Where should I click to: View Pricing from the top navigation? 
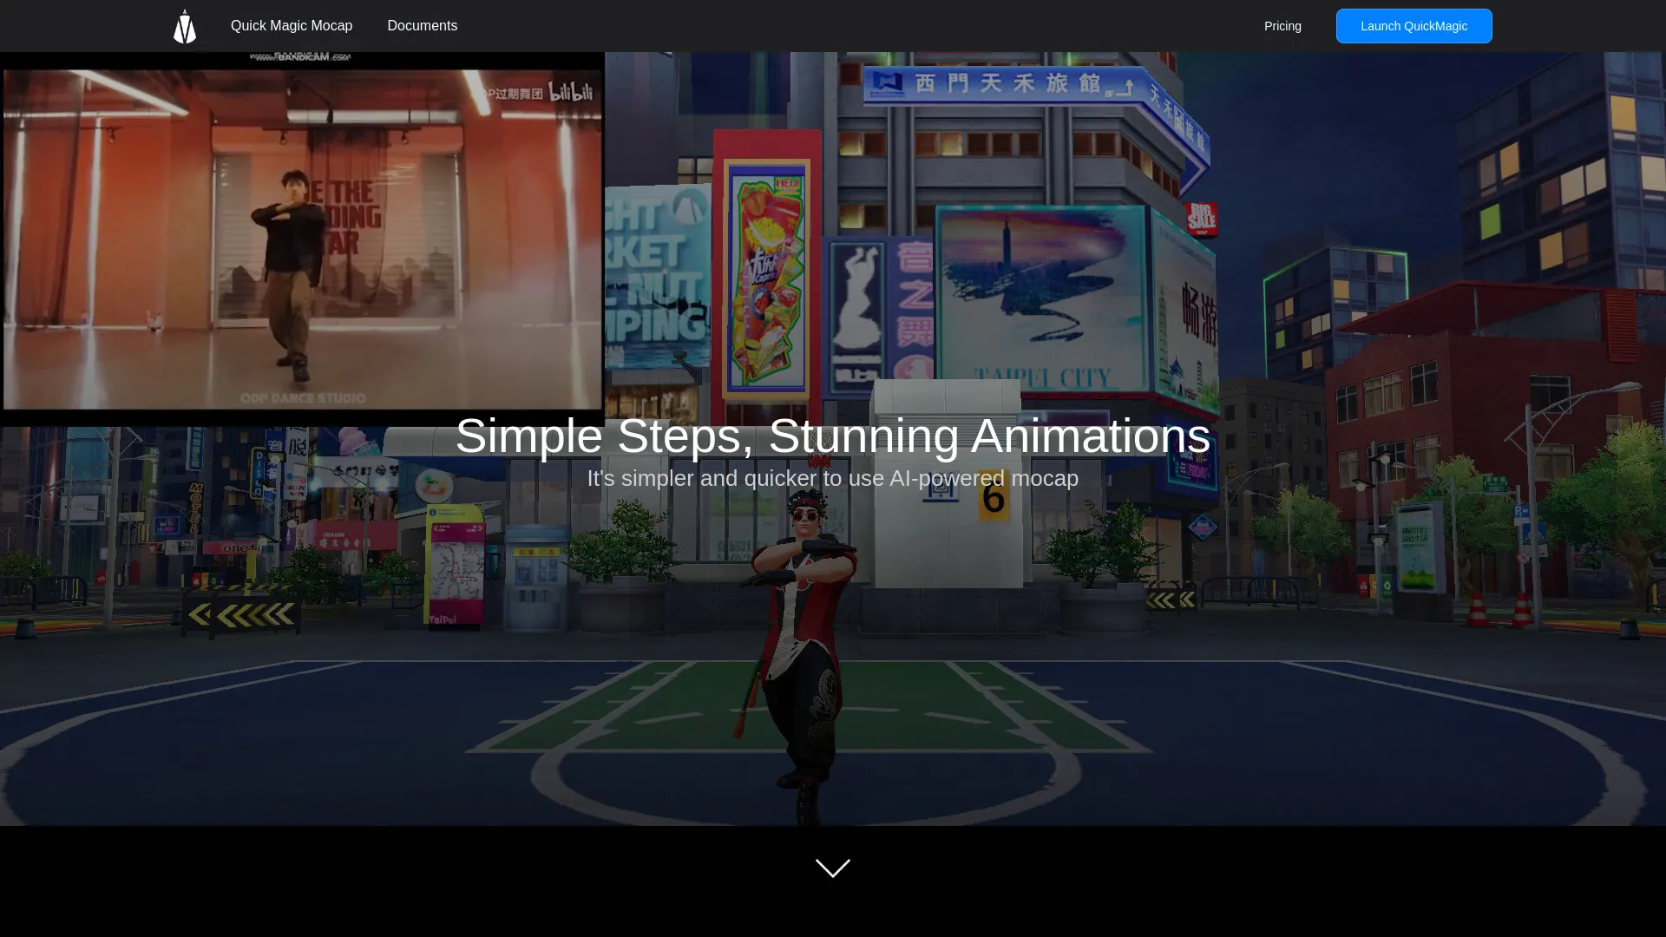click(x=1282, y=25)
